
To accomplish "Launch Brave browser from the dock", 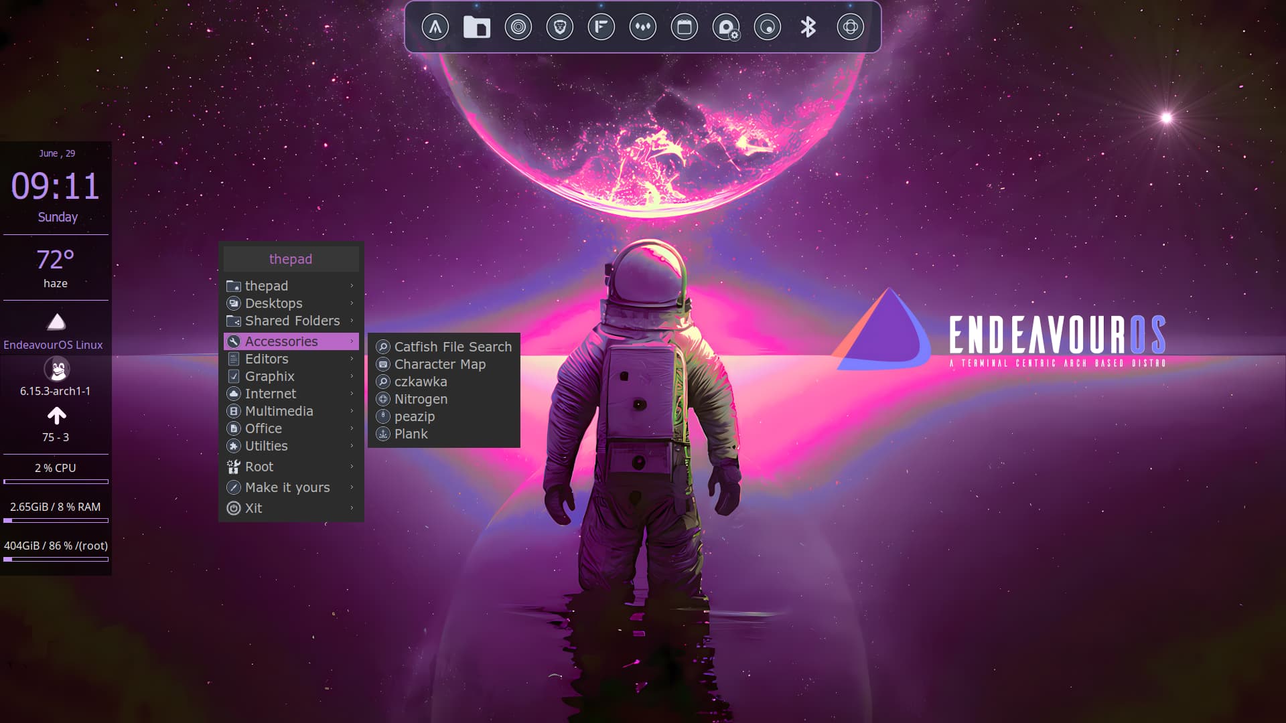I will coord(560,27).
